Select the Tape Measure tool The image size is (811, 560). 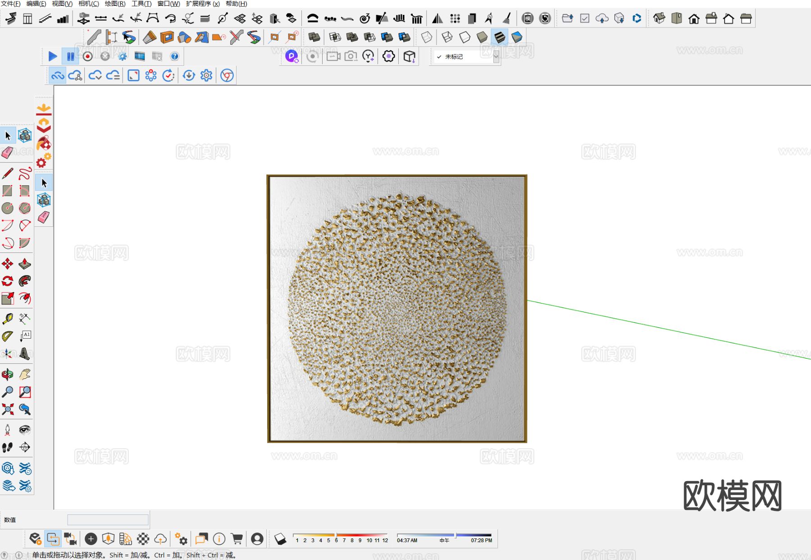[7, 319]
